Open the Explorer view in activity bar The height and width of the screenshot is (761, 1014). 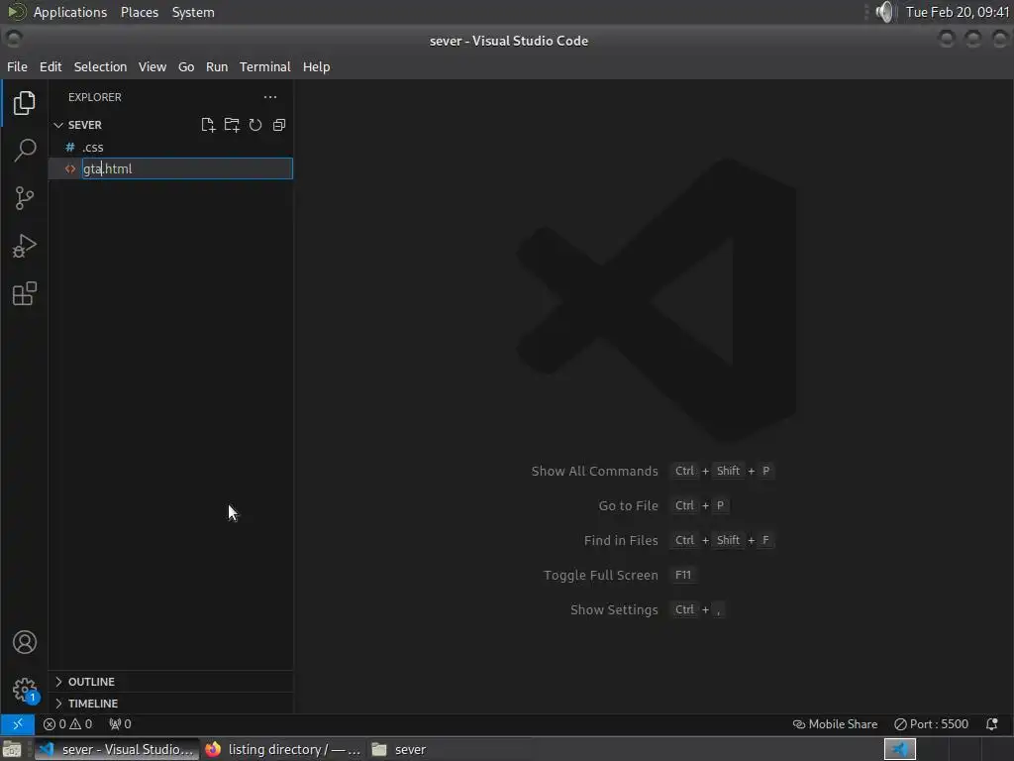[24, 103]
